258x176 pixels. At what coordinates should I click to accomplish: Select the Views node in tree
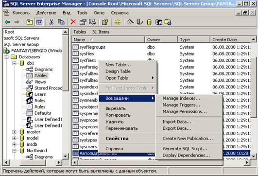[40, 82]
